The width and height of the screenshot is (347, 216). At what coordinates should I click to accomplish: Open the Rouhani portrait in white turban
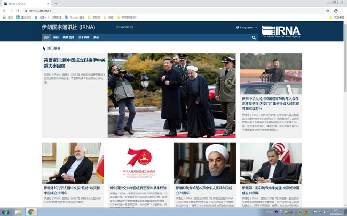tap(205, 163)
